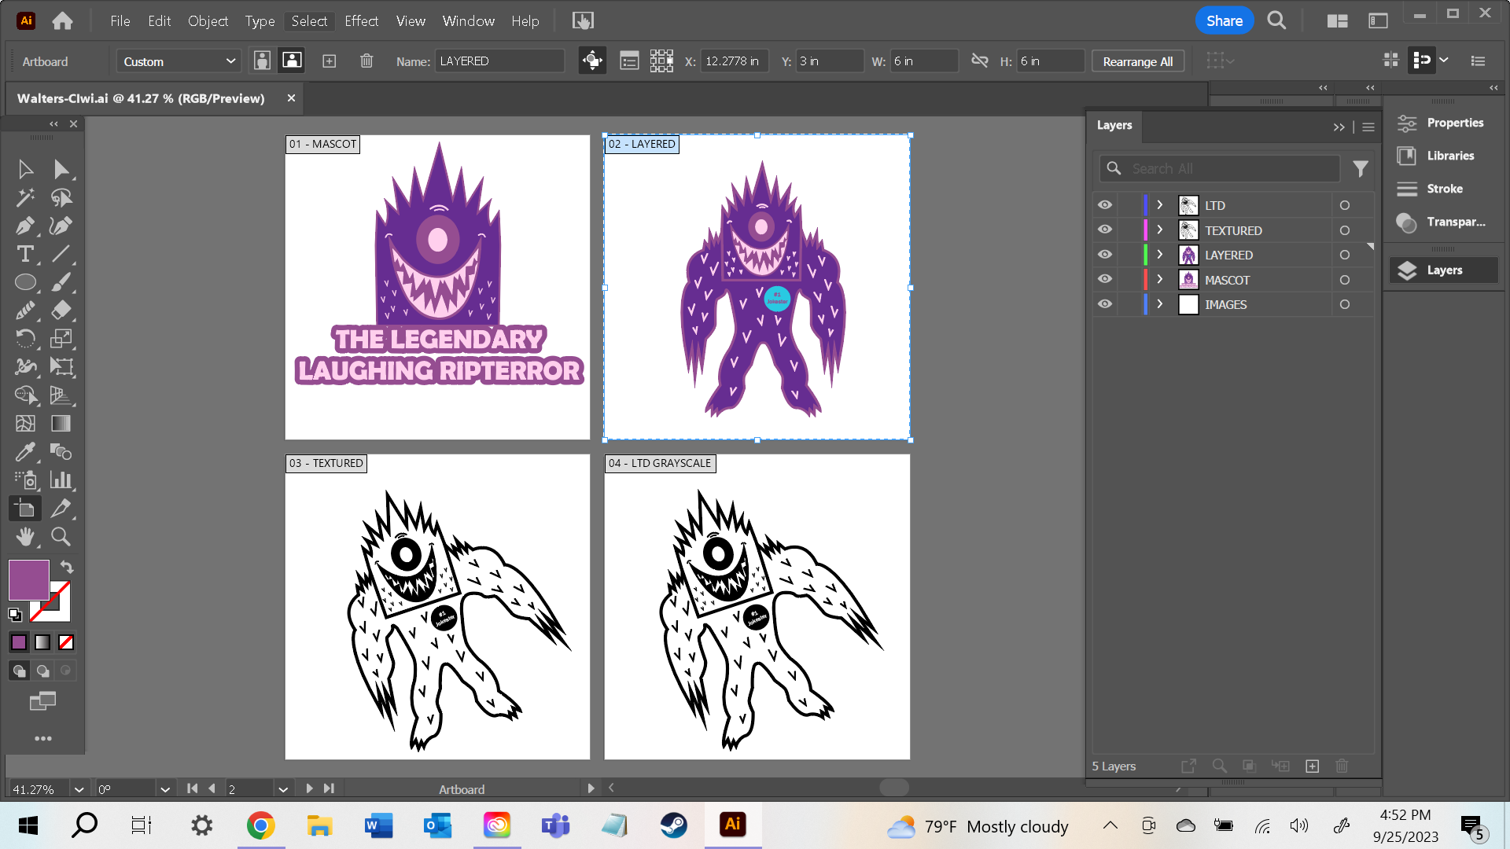This screenshot has width=1510, height=849.
Task: Select the Scale tool
Action: pyautogui.click(x=61, y=339)
